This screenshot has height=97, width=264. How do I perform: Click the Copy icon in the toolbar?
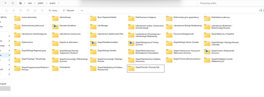point(13,10)
